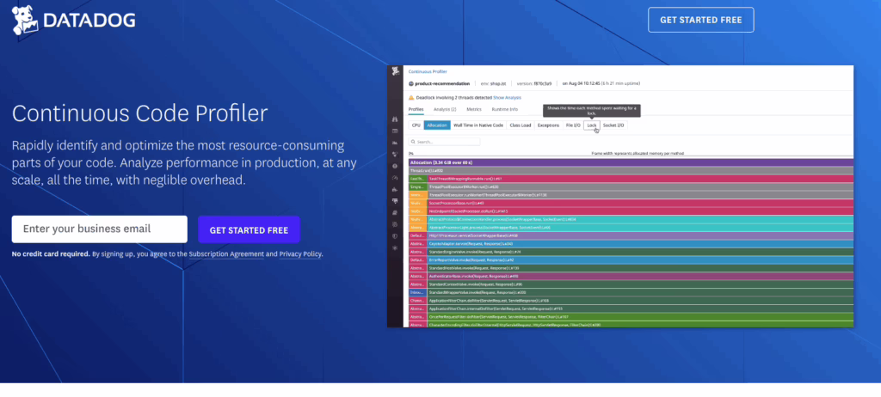881x397 pixels.
Task: Open the Subscription Agreement link
Action: point(226,253)
